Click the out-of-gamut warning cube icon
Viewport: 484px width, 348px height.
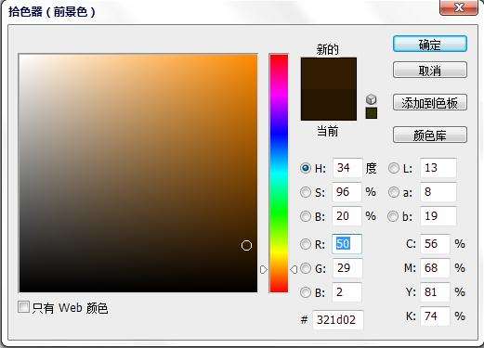[x=371, y=99]
